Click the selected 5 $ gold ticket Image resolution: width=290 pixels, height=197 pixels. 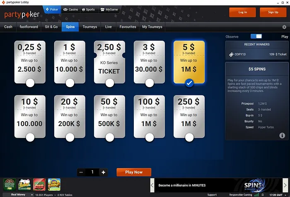point(189,62)
